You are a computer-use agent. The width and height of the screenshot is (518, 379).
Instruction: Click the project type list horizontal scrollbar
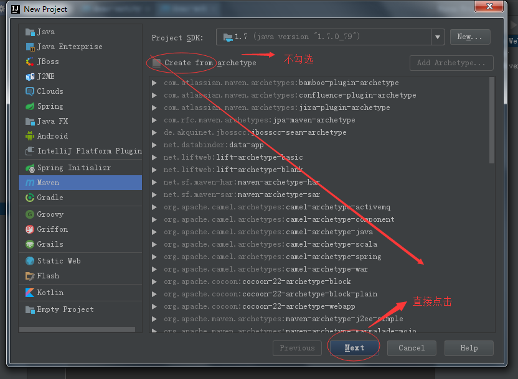pos(77,329)
